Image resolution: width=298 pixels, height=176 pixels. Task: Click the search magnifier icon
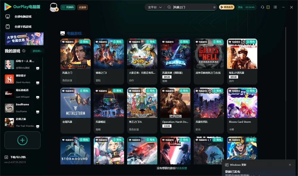tap(169, 7)
